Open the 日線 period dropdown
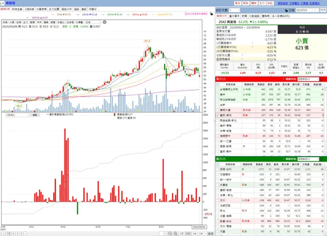 click(93, 22)
